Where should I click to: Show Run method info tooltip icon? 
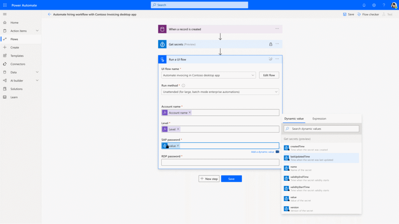pos(184,86)
